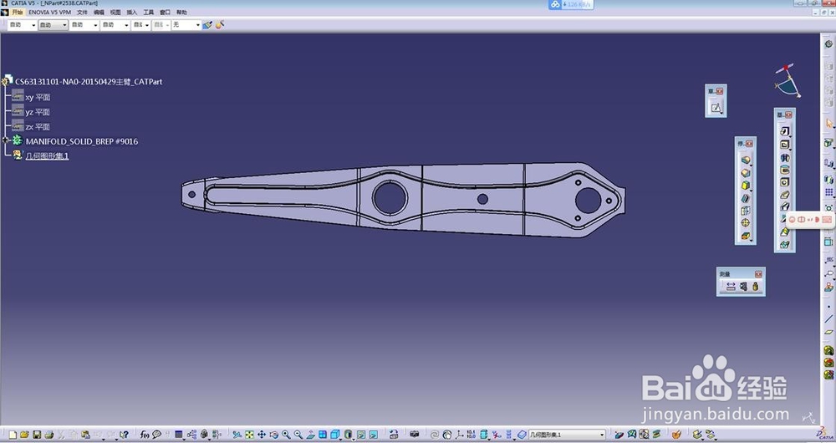Open the 窗口 menu
The width and height of the screenshot is (836, 443).
point(166,13)
